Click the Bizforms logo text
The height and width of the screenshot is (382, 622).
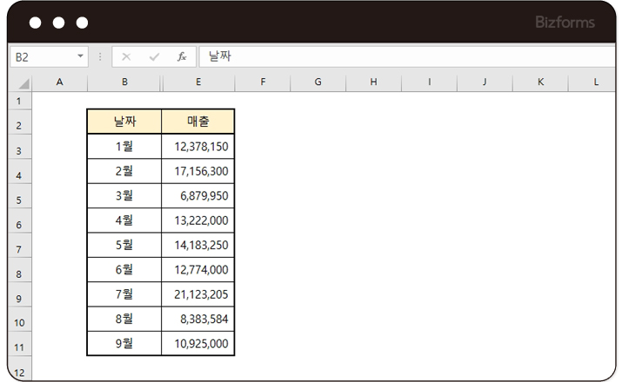[x=565, y=22]
